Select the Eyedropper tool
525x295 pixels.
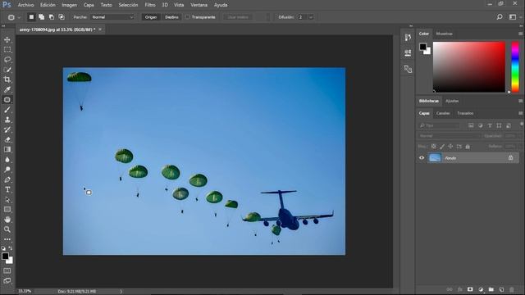(7, 89)
